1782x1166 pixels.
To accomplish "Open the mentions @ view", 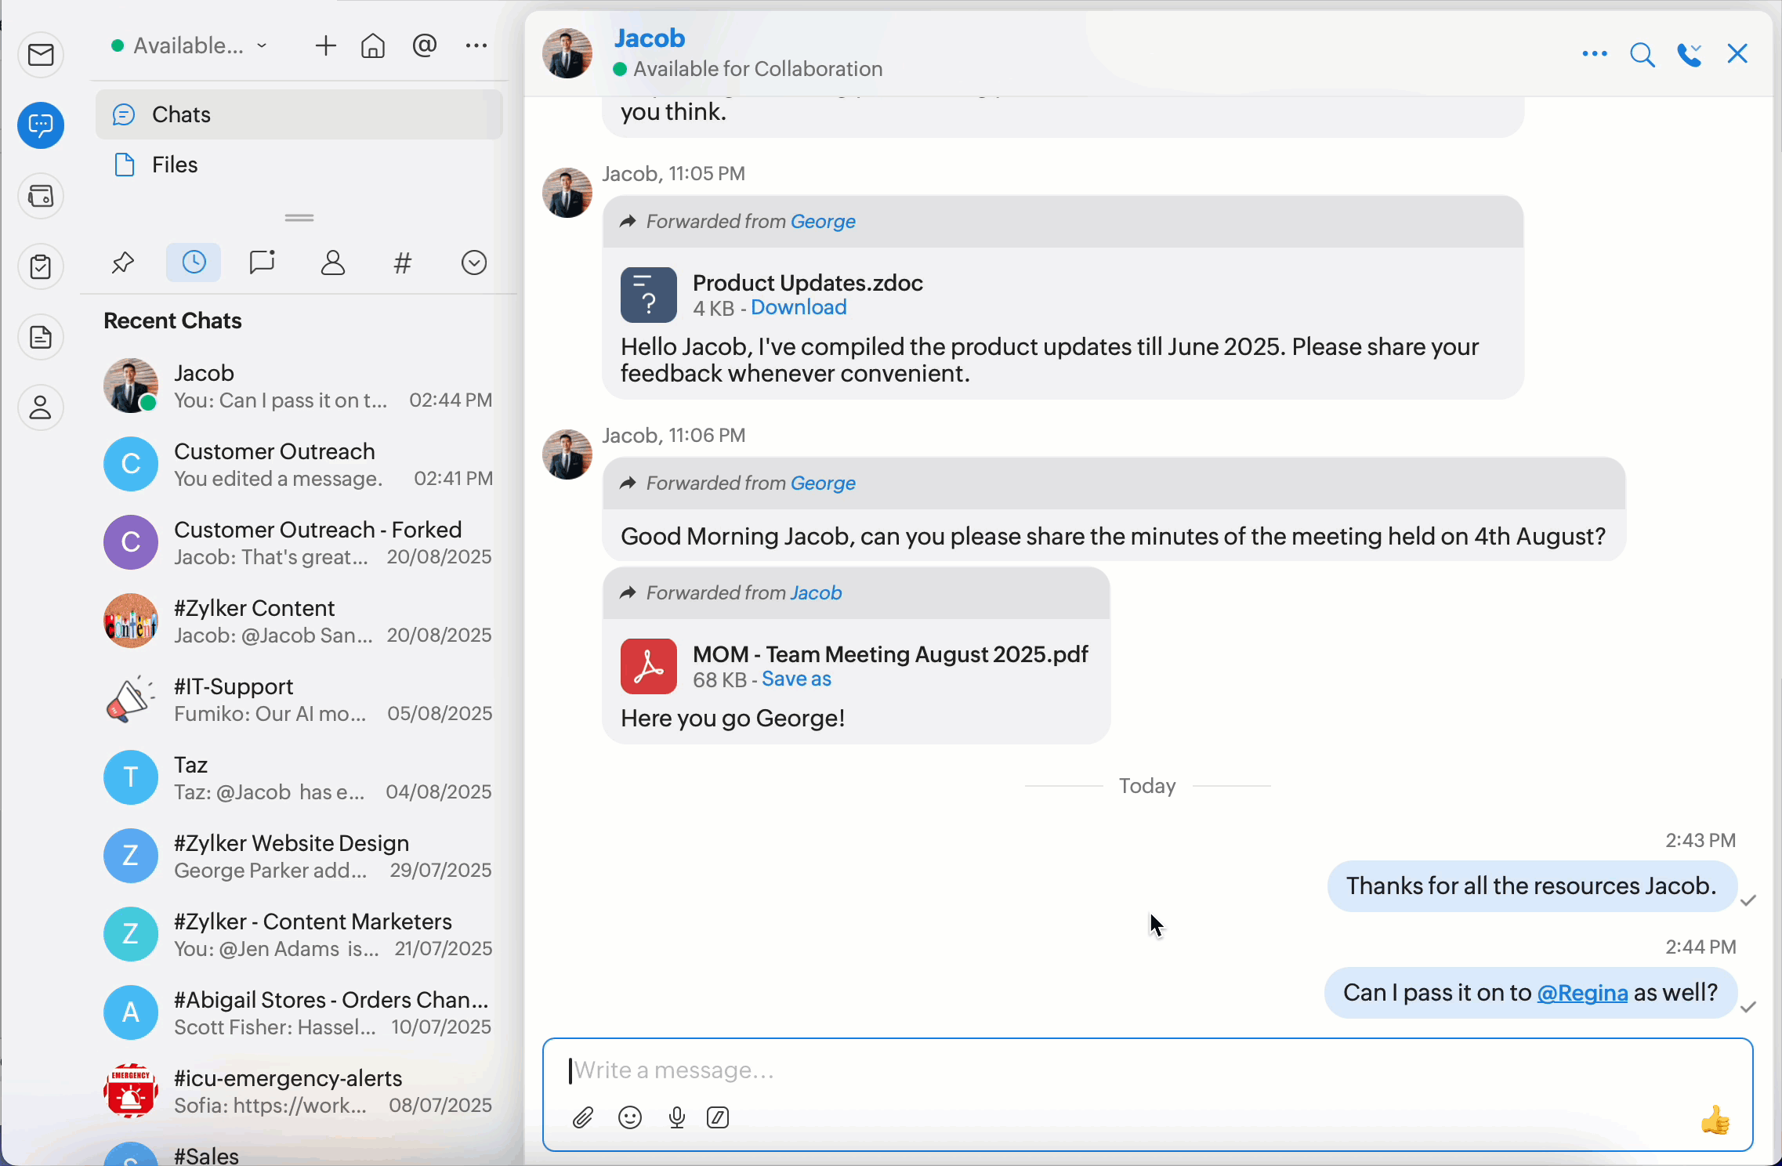I will [424, 45].
